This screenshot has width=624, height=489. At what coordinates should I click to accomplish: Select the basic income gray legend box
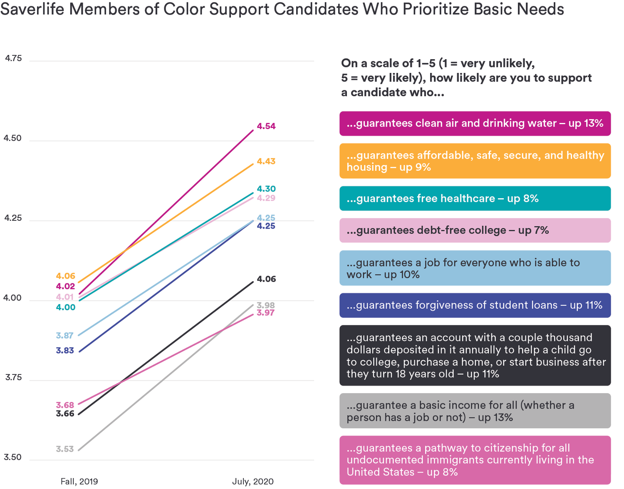[475, 411]
